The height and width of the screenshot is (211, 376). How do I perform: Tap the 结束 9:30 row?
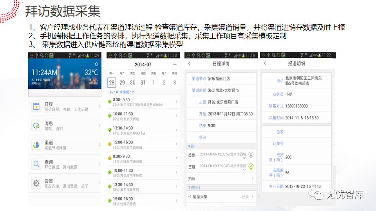point(221,125)
